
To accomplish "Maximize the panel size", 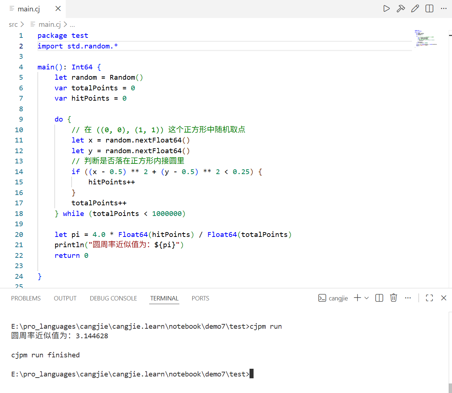I will coord(429,298).
